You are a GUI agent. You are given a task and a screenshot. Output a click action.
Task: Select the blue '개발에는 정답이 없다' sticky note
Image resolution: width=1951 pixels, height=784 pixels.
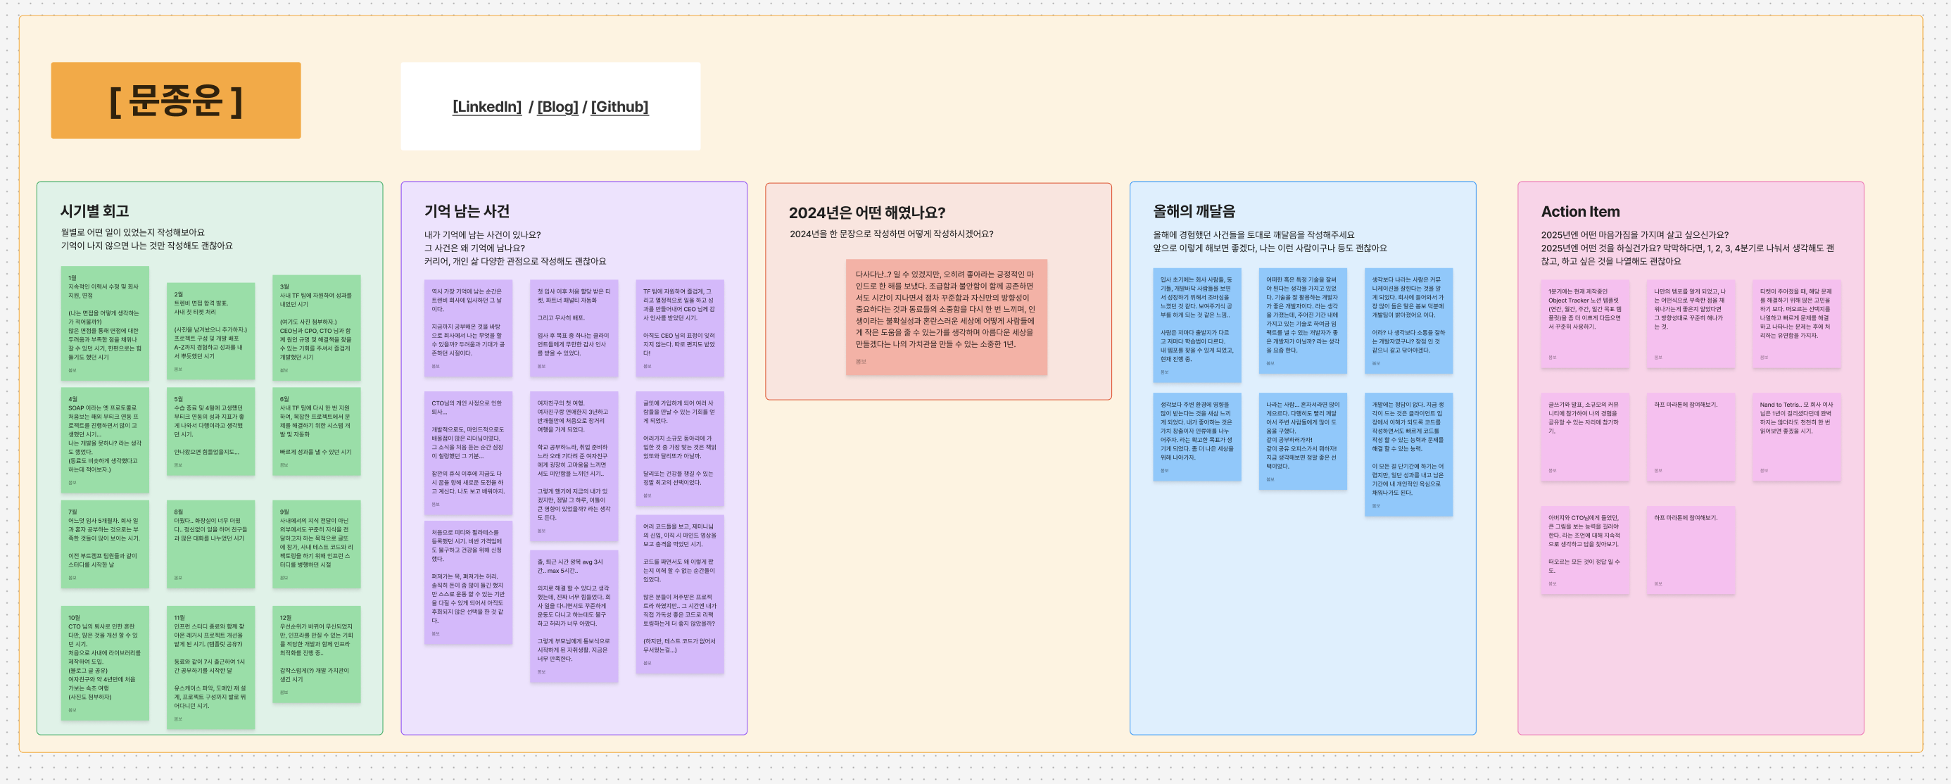pos(1408,454)
